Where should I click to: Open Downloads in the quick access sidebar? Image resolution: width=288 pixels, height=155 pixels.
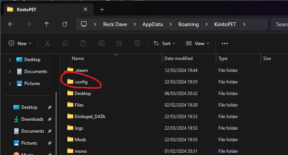32,119
